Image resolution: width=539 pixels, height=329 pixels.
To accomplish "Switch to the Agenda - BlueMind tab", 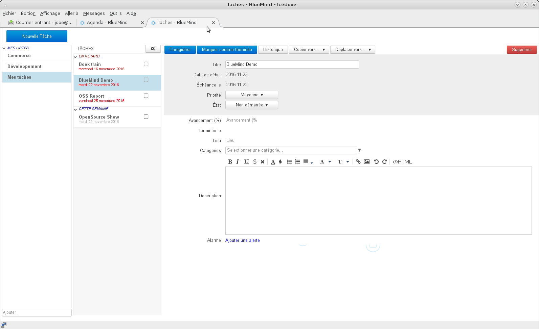I will pyautogui.click(x=107, y=23).
